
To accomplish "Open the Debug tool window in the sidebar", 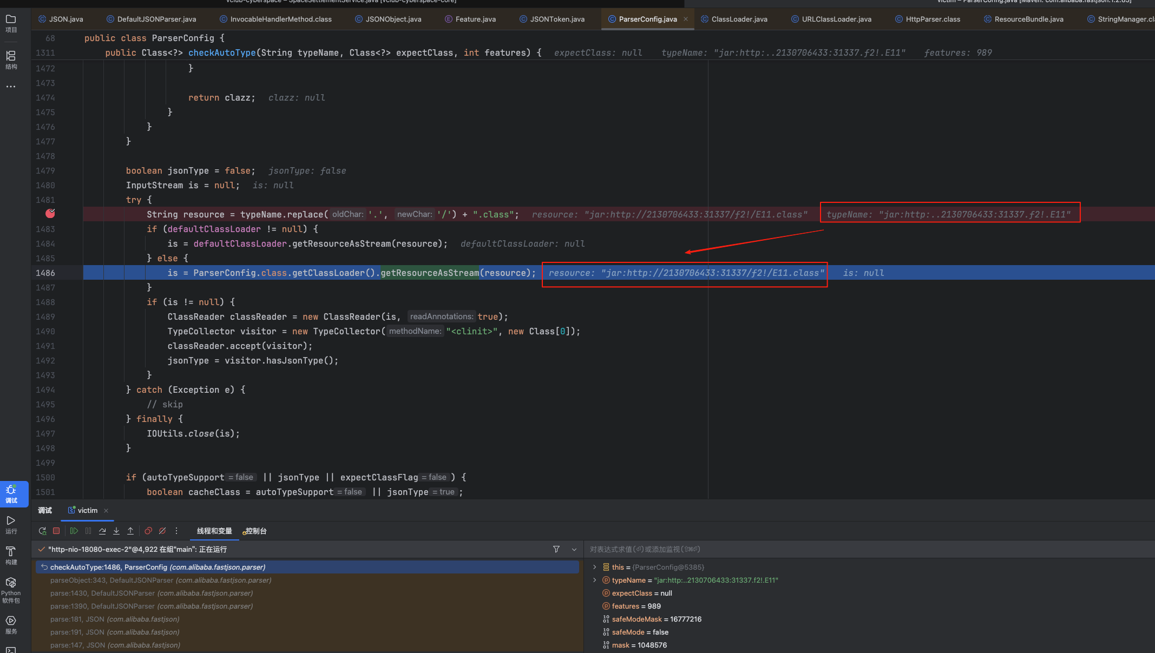I will click(11, 494).
